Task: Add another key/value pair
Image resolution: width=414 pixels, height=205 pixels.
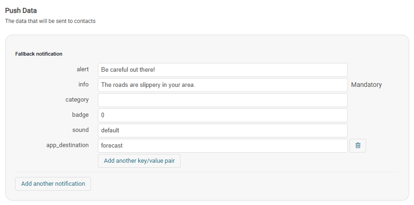Action: 139,161
